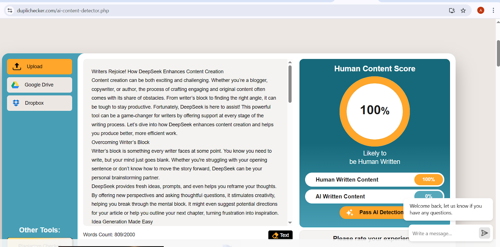The image size is (500, 247).
Task: Click the Dropbox logo icon
Action: 16,103
